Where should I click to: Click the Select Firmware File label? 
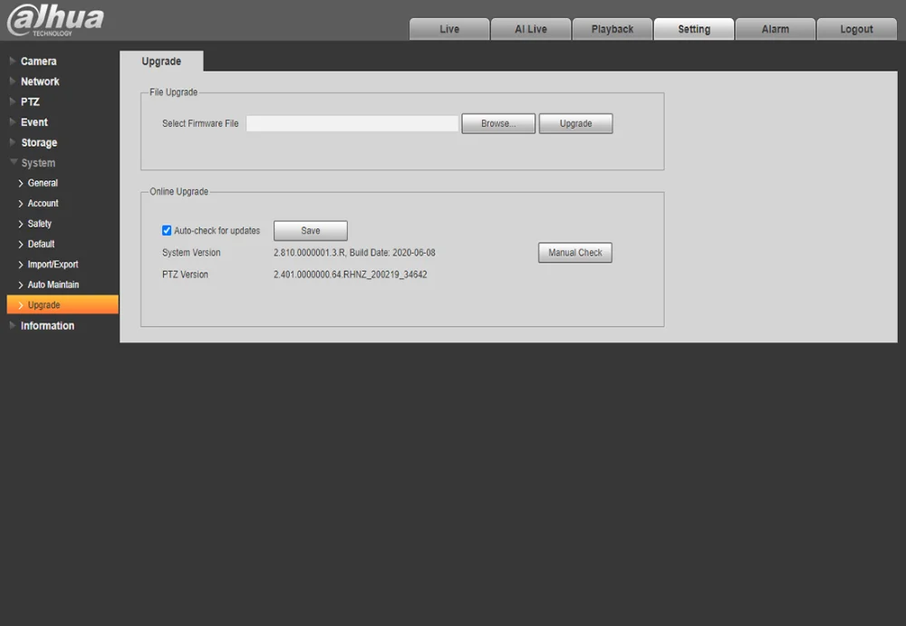click(x=200, y=123)
